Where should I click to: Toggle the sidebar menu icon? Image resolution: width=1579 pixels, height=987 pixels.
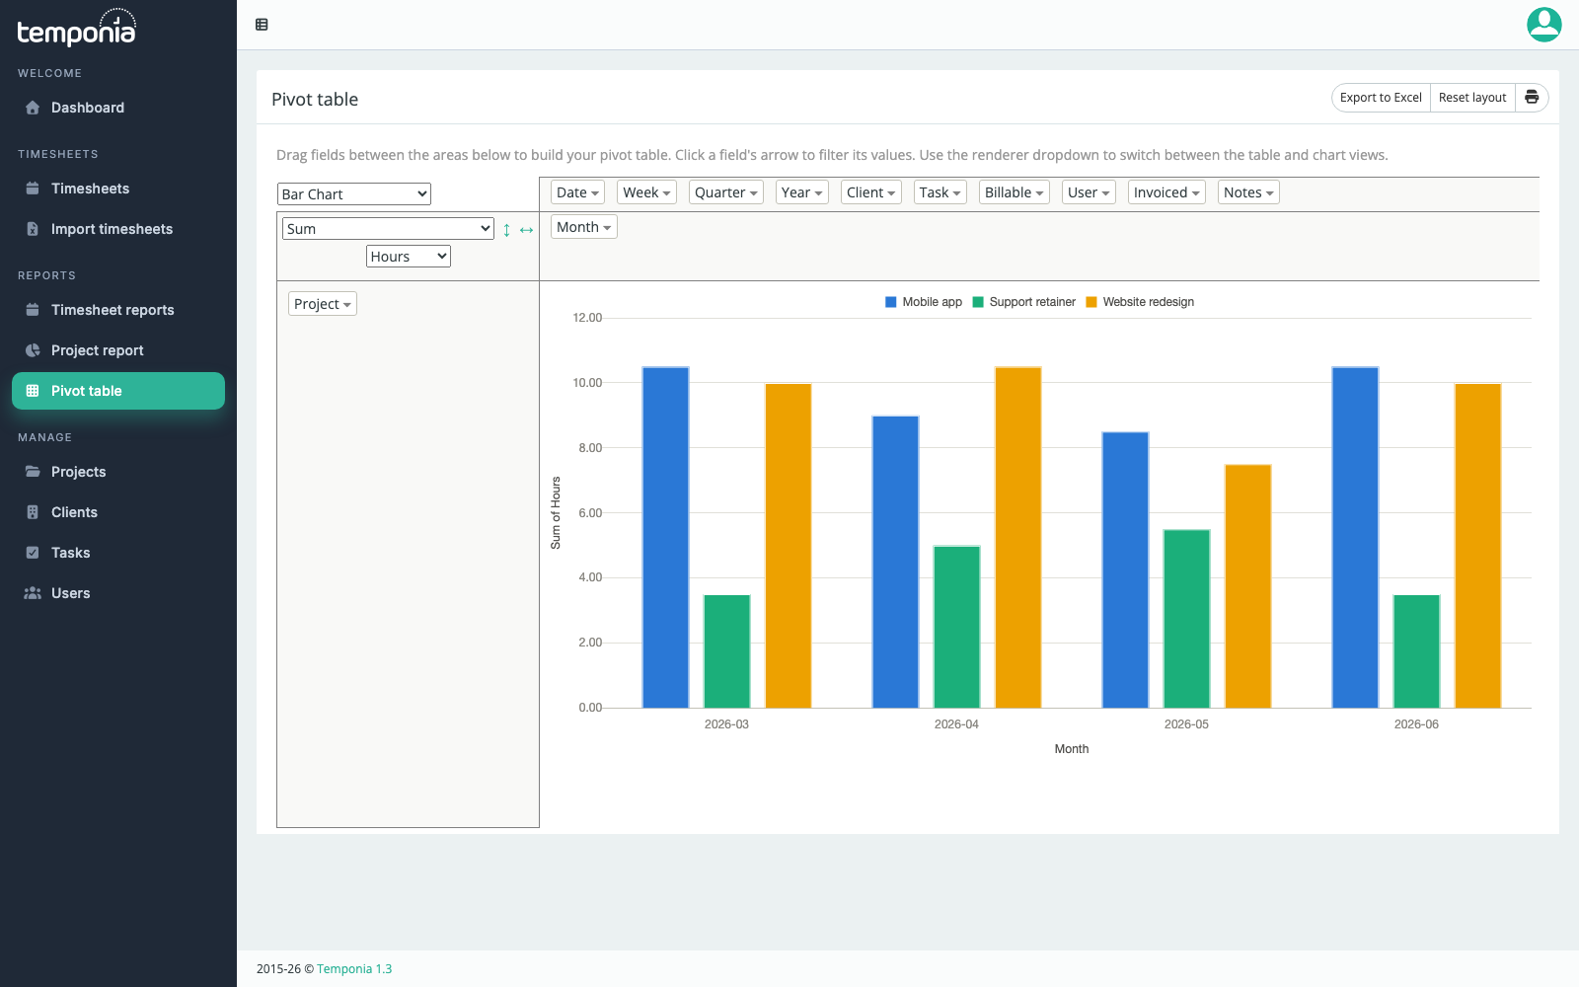[x=262, y=25]
